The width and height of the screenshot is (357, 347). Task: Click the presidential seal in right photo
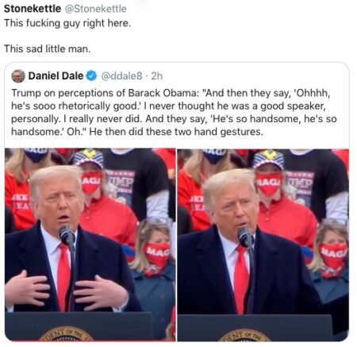tap(244, 335)
